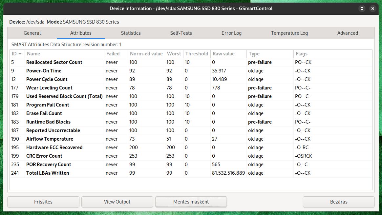Click the Worst column header
382x215 pixels.
point(174,54)
